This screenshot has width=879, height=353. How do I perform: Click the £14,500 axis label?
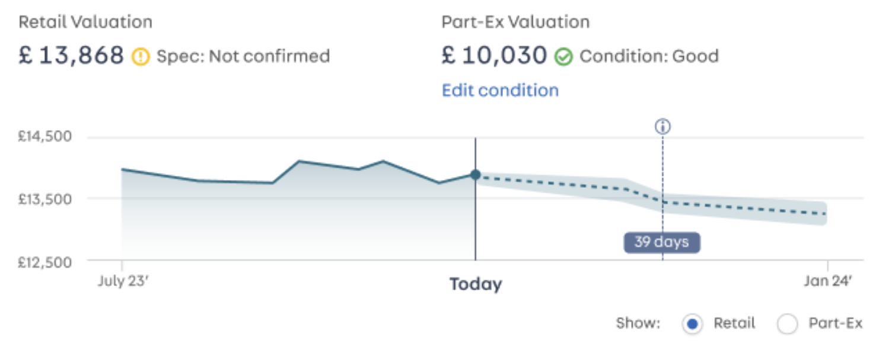coord(44,137)
